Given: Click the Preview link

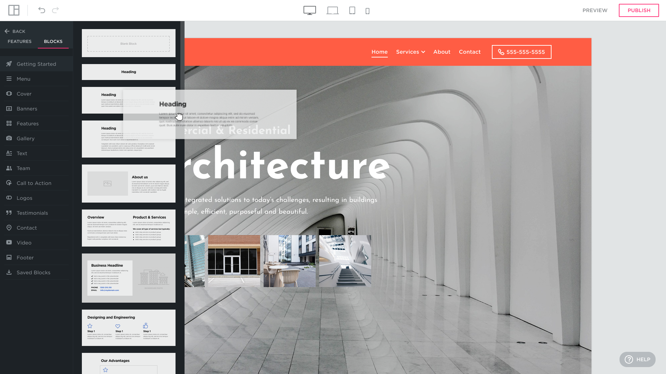Looking at the screenshot, I should [595, 10].
